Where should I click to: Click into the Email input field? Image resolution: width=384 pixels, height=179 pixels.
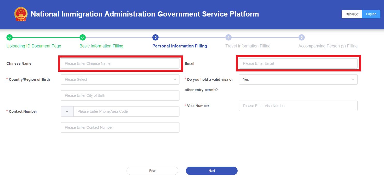click(298, 63)
